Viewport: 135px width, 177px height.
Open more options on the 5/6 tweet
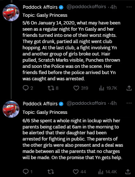click(129, 7)
